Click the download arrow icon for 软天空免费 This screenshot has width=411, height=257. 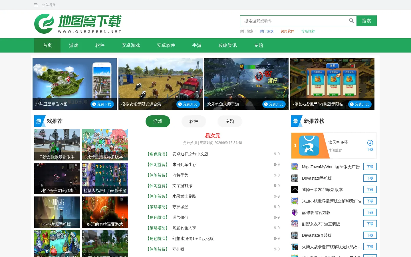pos(370,143)
